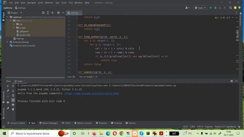Open the VCS menu

[71, 3]
